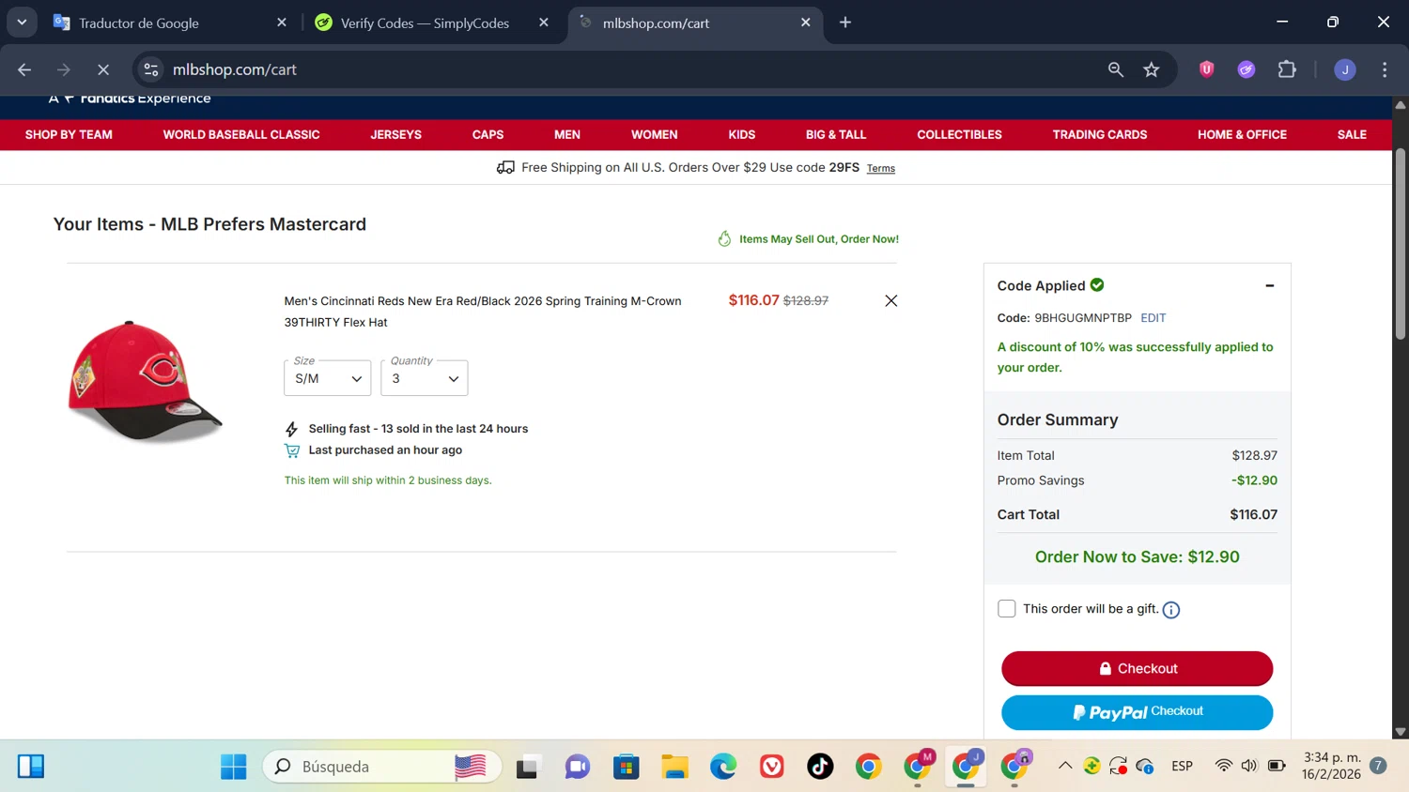Screen dimensions: 1409x792
Task: Open the SimplyCodes purple extension icon
Action: pos(1246,69)
